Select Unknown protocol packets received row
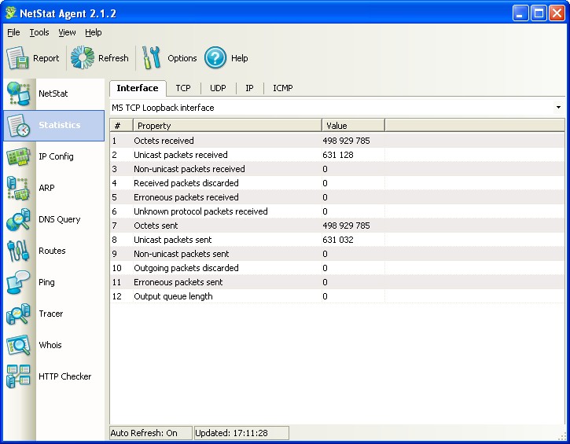The height and width of the screenshot is (444, 570). pyautogui.click(x=337, y=211)
